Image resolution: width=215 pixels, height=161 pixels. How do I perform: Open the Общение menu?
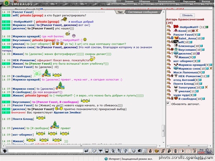point(144,1)
